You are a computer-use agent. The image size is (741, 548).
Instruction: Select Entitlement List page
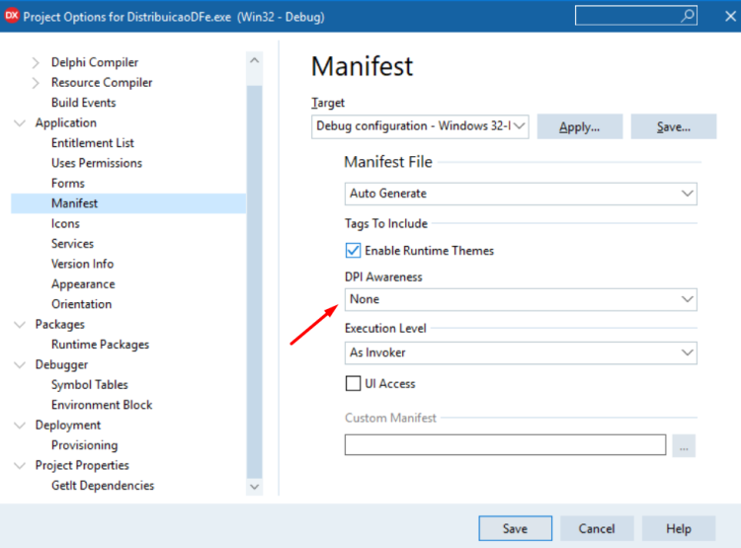click(x=93, y=142)
